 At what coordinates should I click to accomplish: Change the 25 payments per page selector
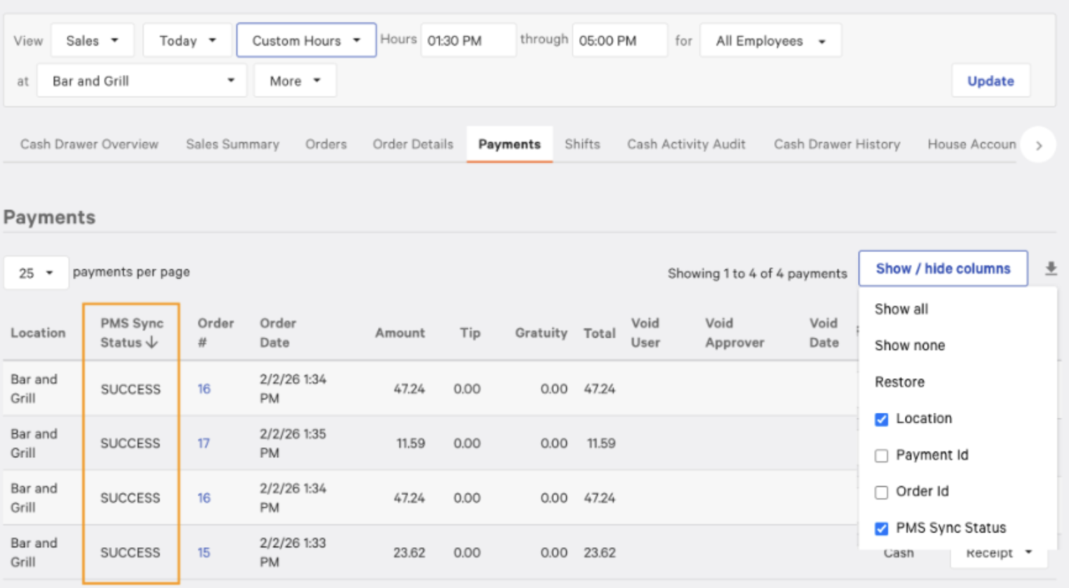(36, 273)
